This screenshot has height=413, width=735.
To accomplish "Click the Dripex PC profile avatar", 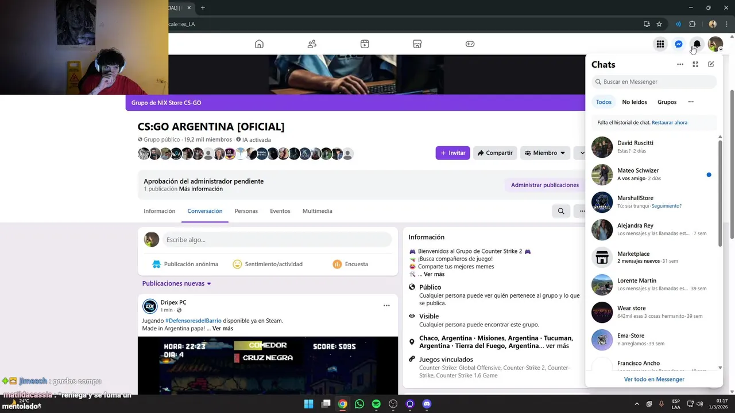I will click(x=150, y=306).
